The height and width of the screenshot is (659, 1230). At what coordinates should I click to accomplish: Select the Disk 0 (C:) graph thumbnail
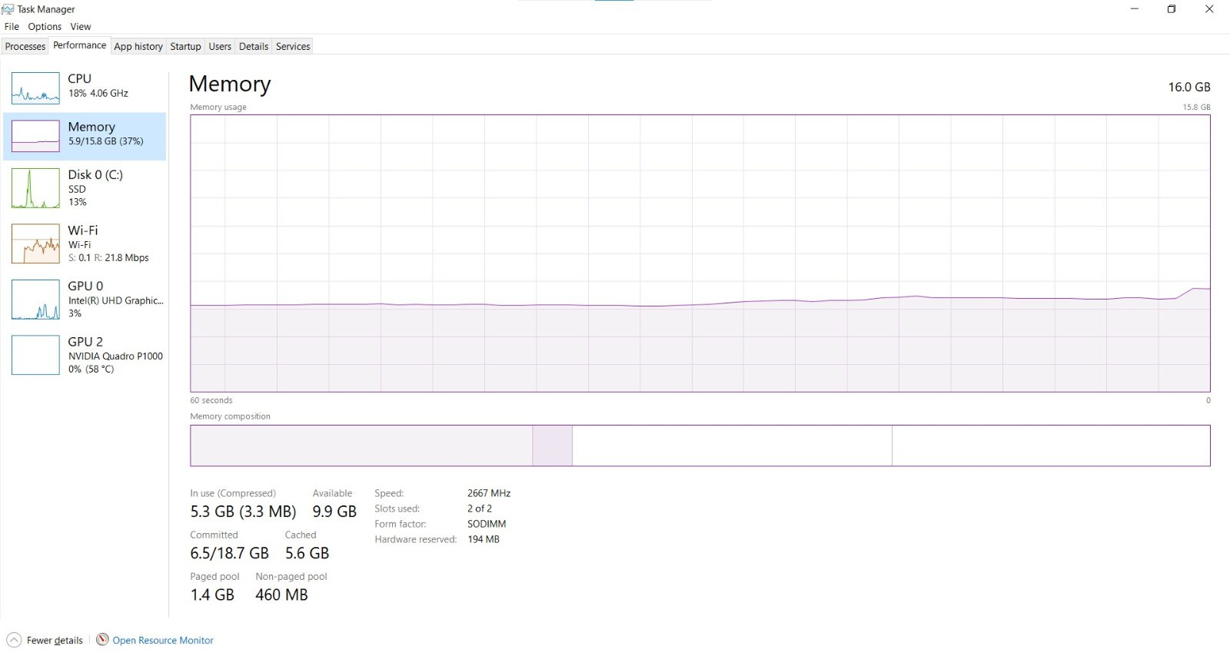[x=35, y=188]
